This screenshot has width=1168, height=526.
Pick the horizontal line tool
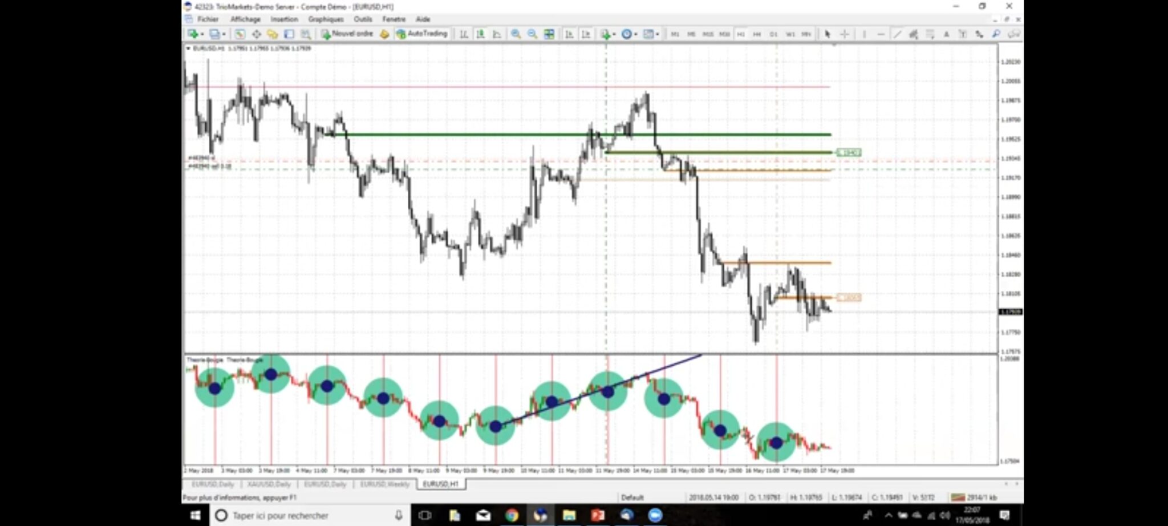click(881, 34)
